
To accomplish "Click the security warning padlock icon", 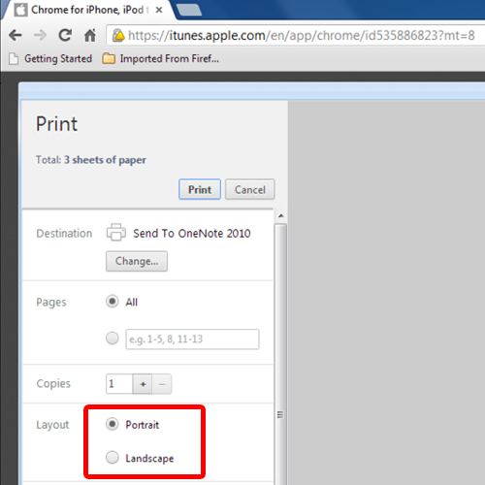I will pos(118,35).
